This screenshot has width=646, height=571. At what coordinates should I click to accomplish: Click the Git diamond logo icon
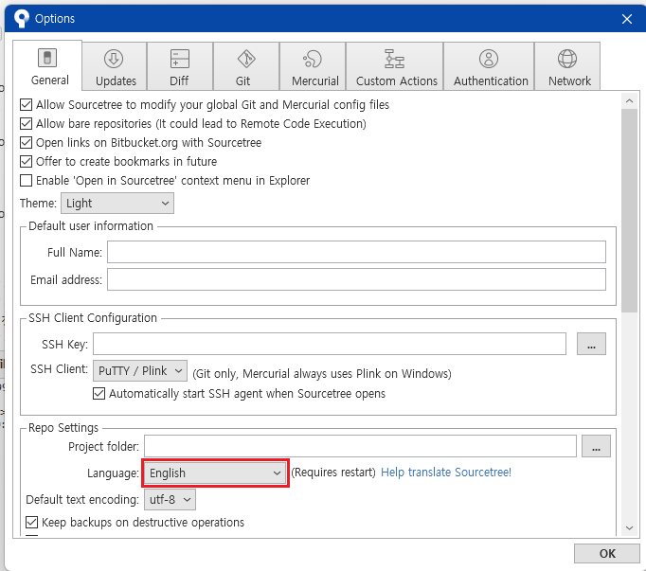[246, 59]
